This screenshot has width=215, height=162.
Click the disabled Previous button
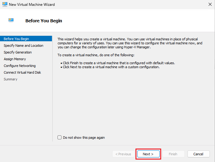[x=123, y=154]
